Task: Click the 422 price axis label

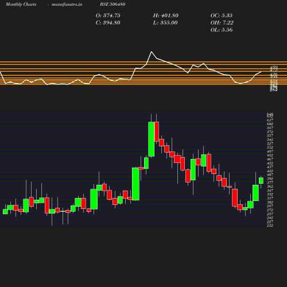Action: click(270, 171)
